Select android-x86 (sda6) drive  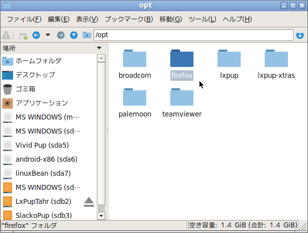coord(48,159)
